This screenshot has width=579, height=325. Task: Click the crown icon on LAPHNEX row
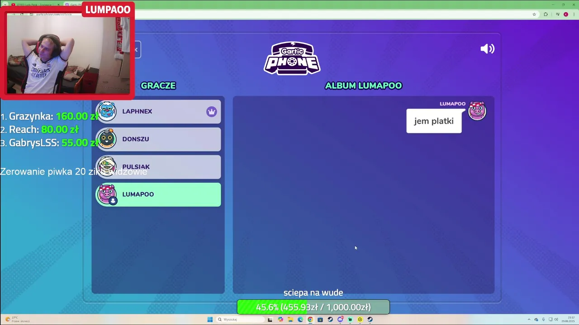coord(212,111)
